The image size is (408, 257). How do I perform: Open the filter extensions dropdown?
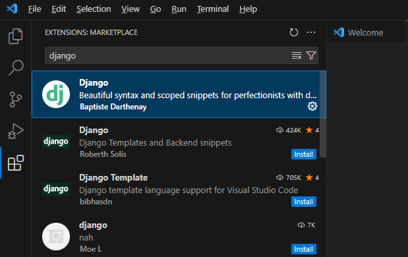pyautogui.click(x=311, y=55)
